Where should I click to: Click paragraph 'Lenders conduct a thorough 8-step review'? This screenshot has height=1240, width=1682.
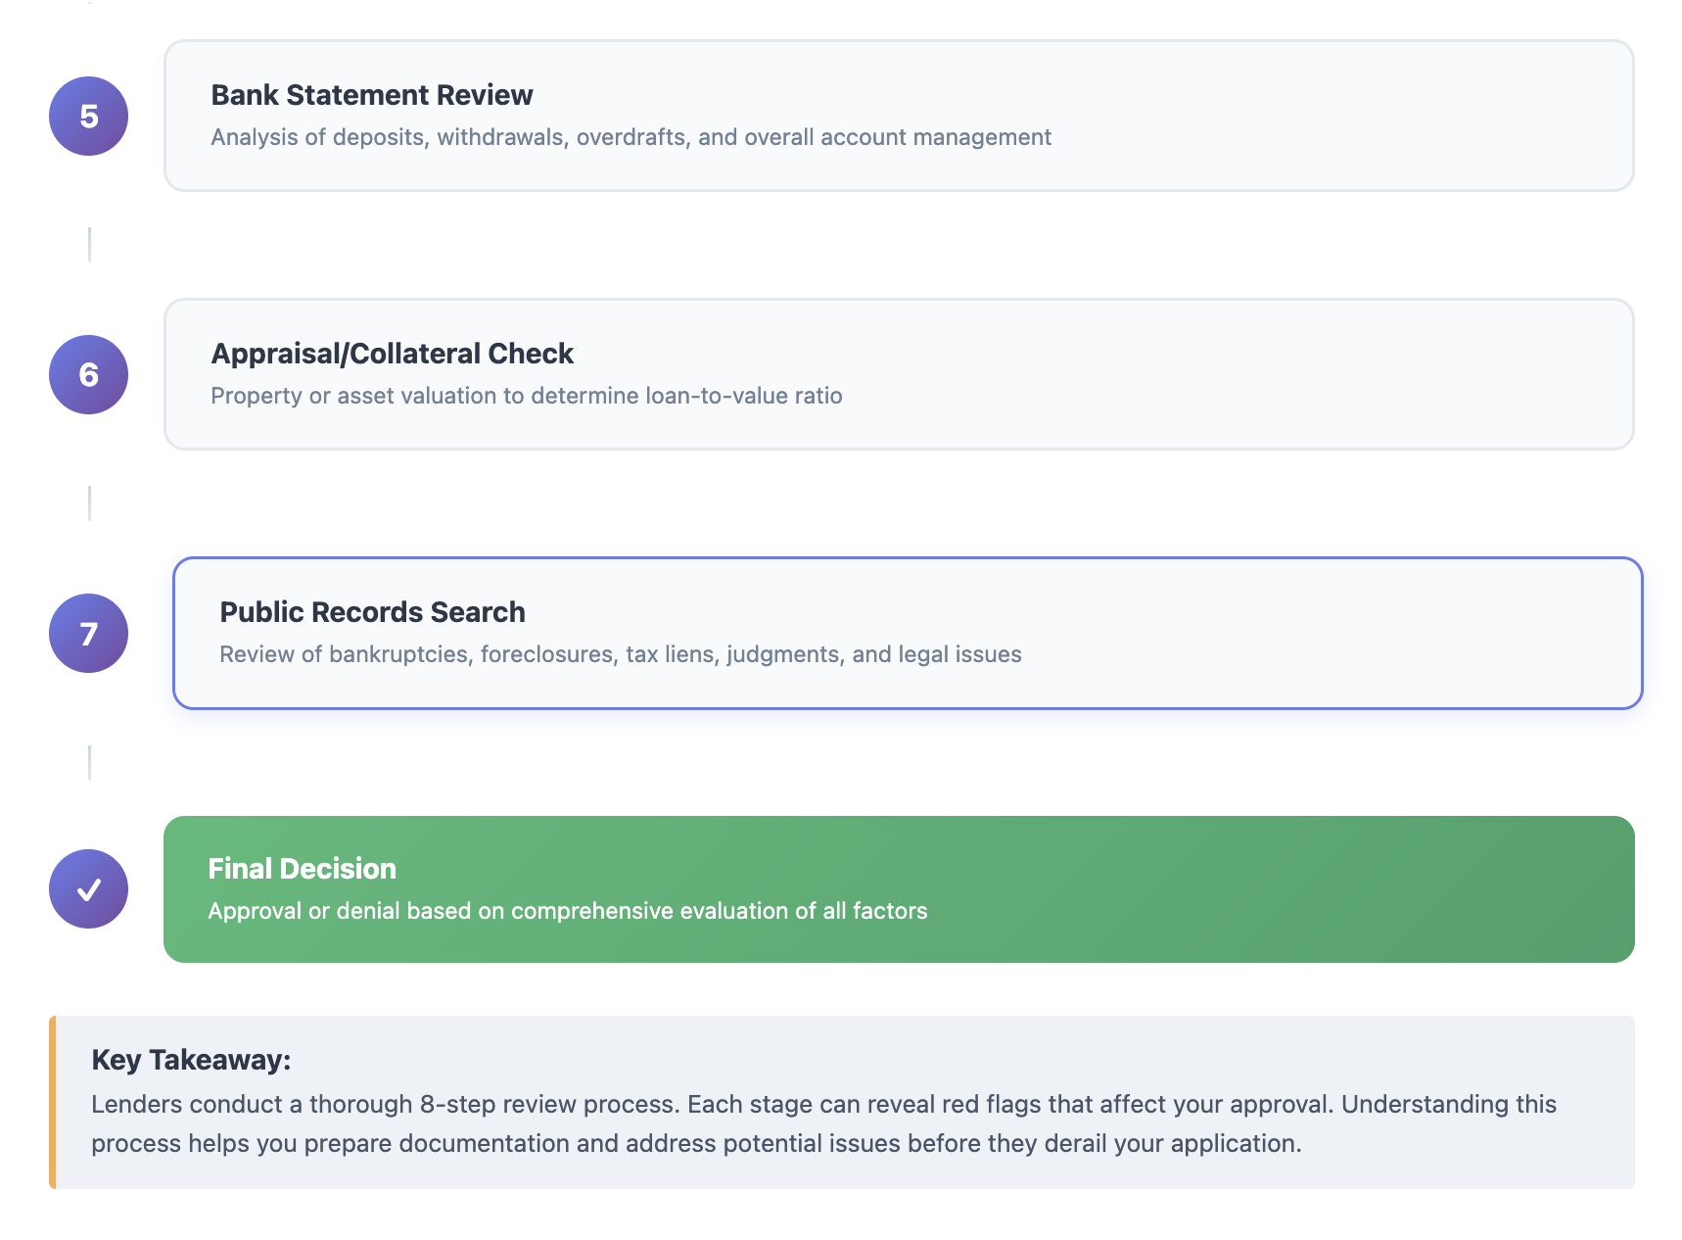pos(824,1123)
